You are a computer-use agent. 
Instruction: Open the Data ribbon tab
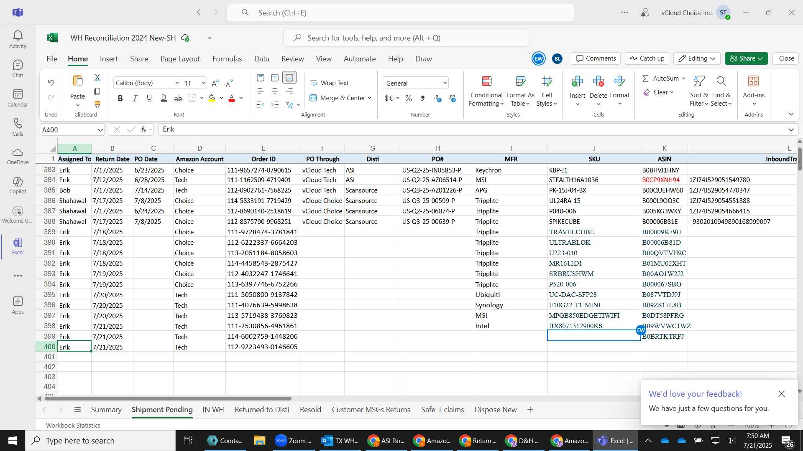262,59
